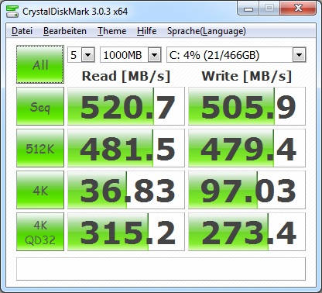The image size is (322, 293).
Task: Open the Sprache(Language) menu
Action: pos(207,31)
